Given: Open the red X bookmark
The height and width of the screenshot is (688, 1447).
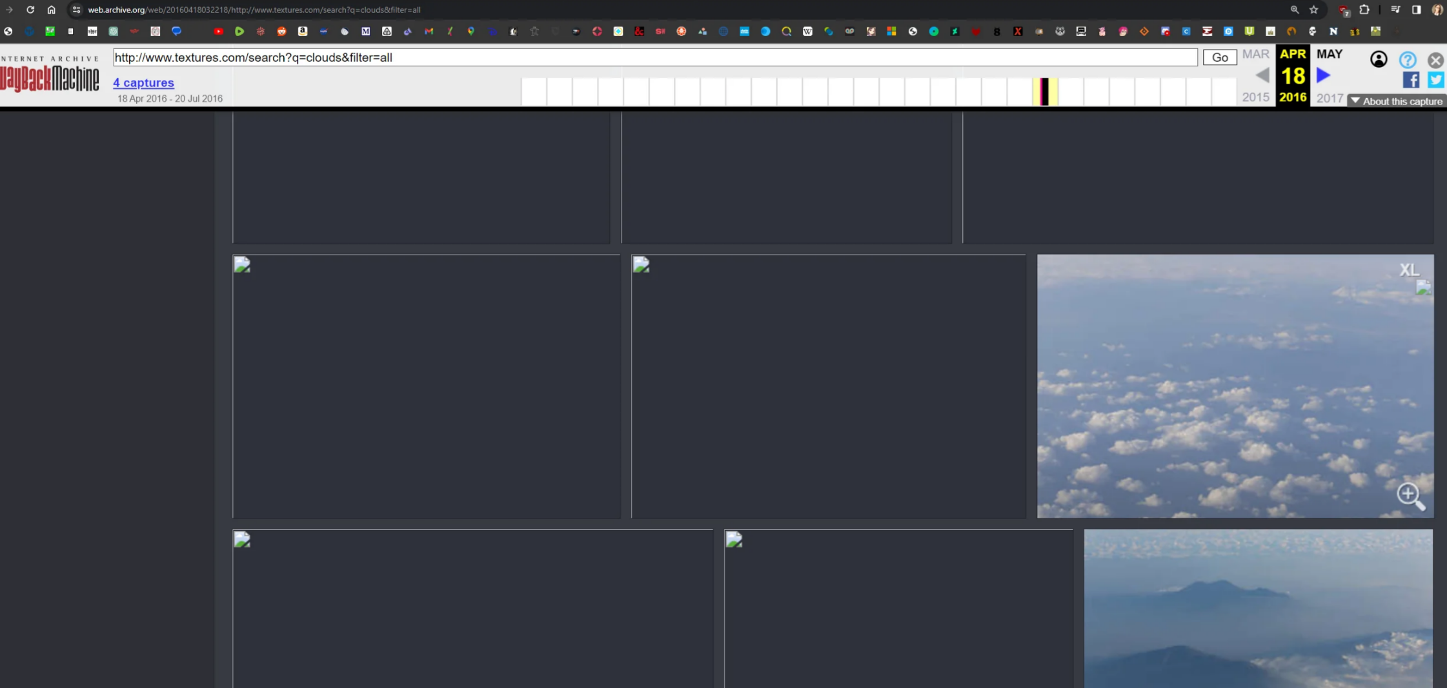Looking at the screenshot, I should click(1018, 31).
